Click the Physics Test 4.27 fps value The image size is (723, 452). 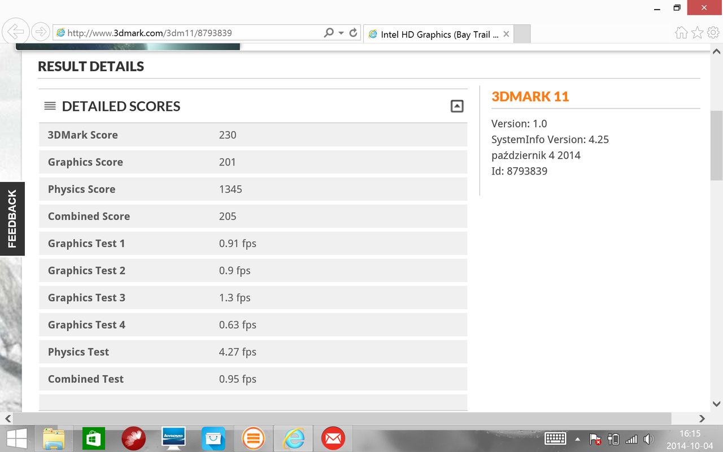(x=238, y=352)
